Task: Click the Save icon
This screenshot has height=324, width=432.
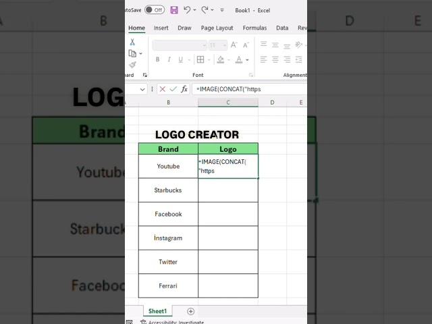Action: tap(174, 10)
